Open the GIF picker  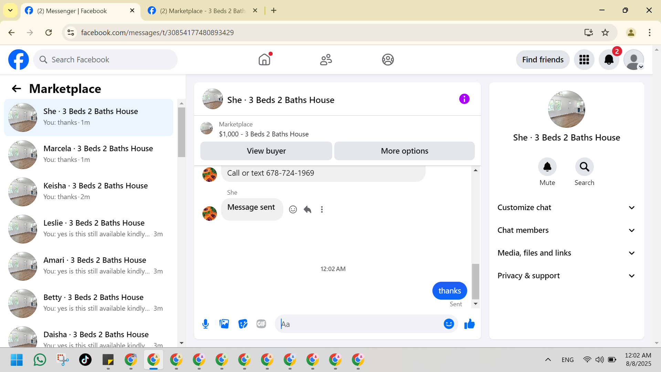pos(261,324)
